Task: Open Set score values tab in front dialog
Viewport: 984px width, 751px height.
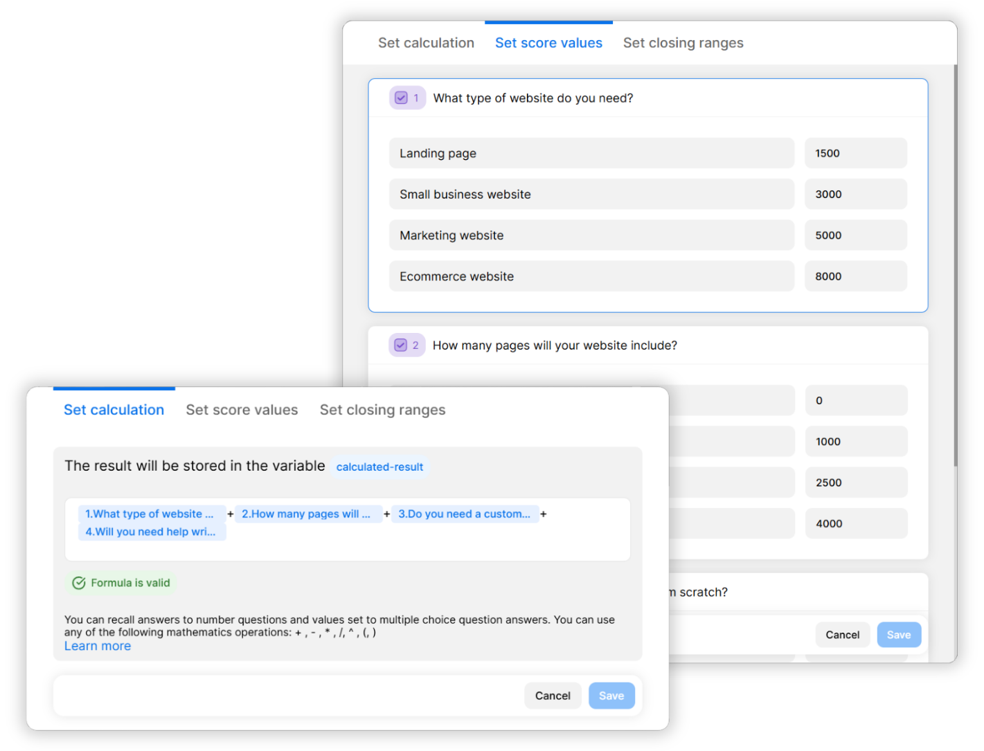Action: click(242, 410)
